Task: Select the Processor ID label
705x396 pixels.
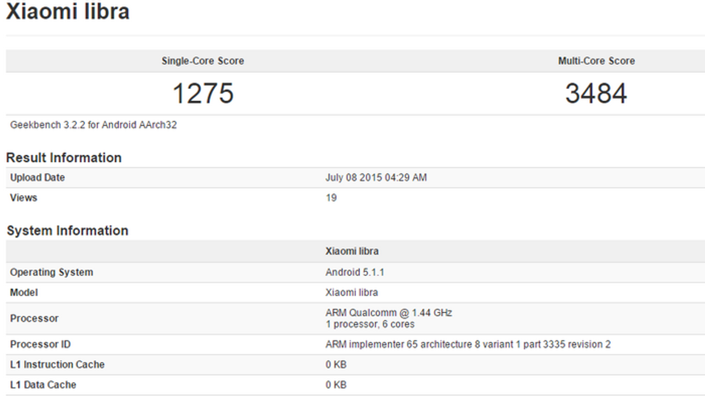Action: tap(41, 345)
